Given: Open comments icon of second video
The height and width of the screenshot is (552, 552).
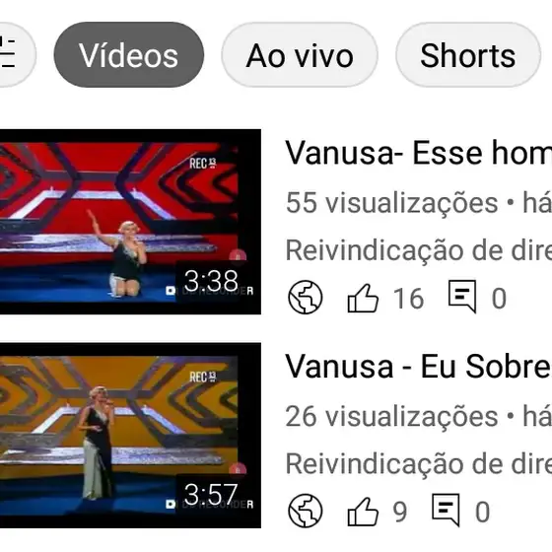Looking at the screenshot, I should [446, 511].
